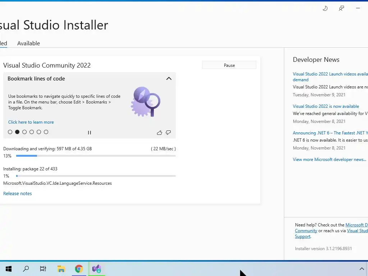
Task: Select the sixth carousel dot
Action: (x=46, y=132)
